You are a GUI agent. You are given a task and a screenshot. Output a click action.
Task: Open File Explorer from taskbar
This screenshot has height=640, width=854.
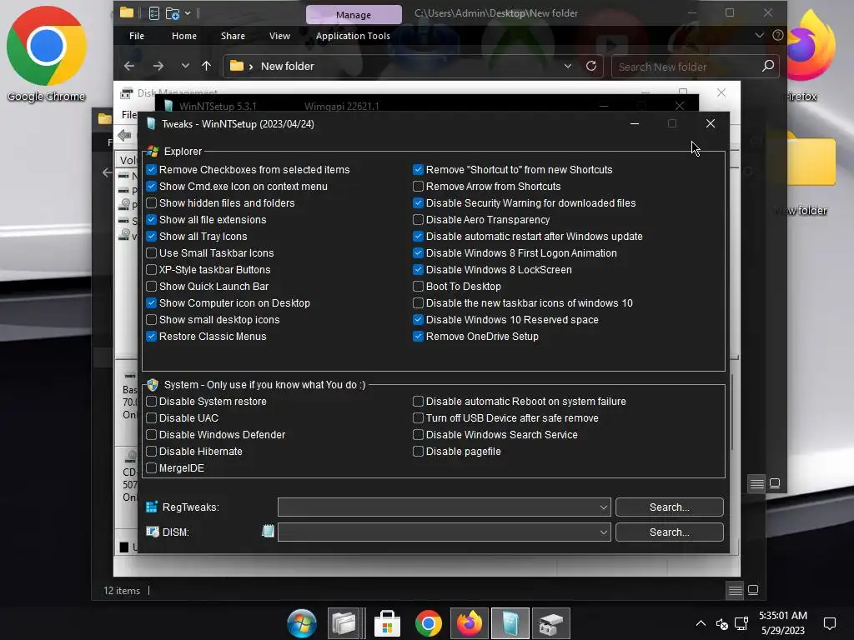pos(344,623)
